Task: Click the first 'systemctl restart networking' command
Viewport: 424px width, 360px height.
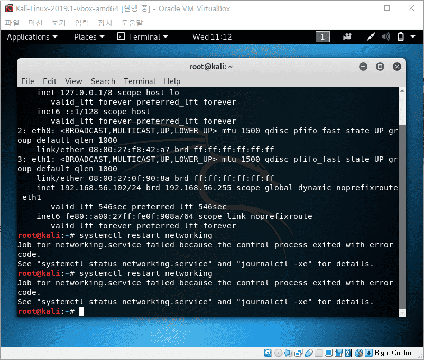Action: click(x=146, y=235)
